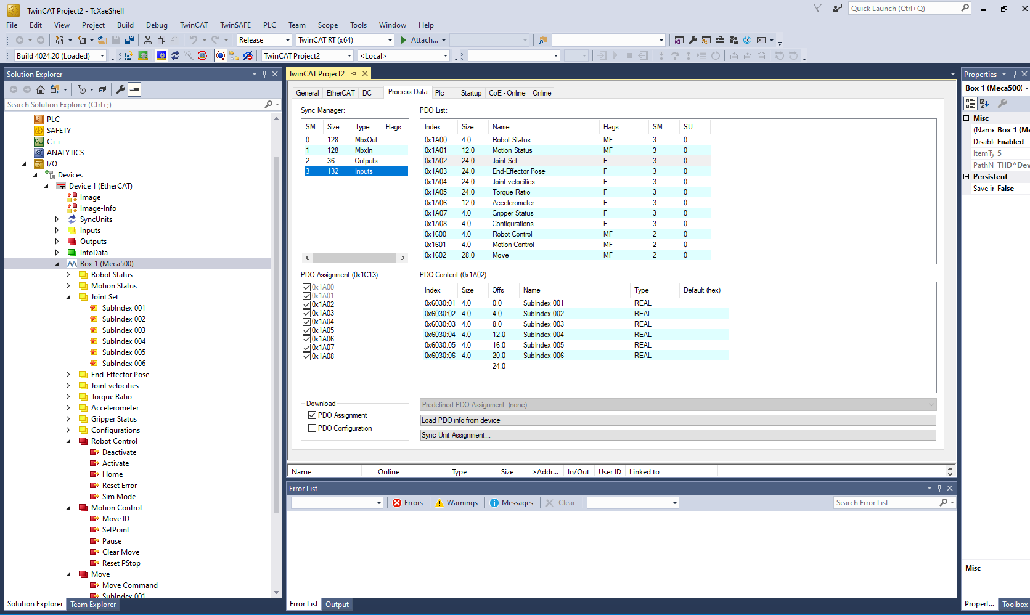Click the Find in Files icon
This screenshot has height=615, width=1030.
pos(543,40)
